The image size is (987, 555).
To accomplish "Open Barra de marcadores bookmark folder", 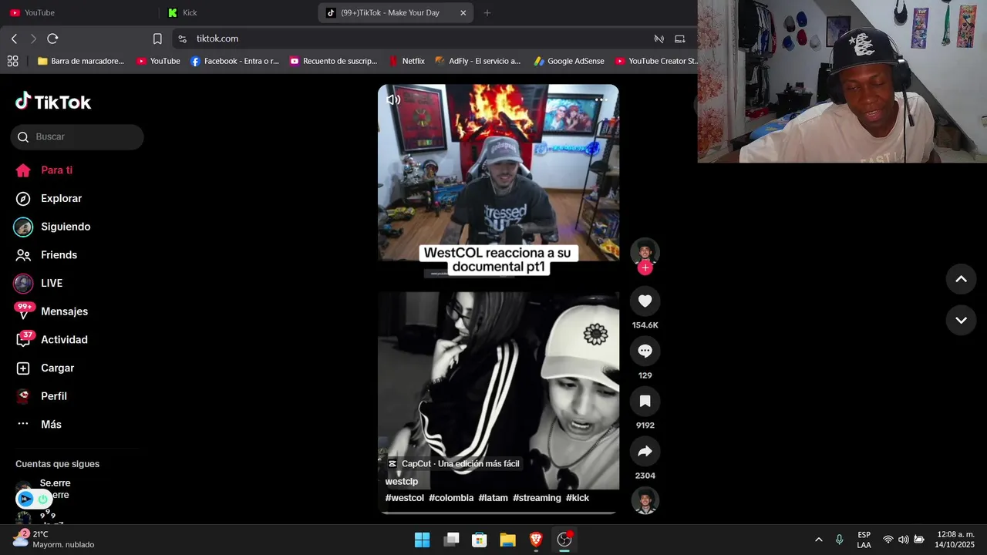I will 81,61.
